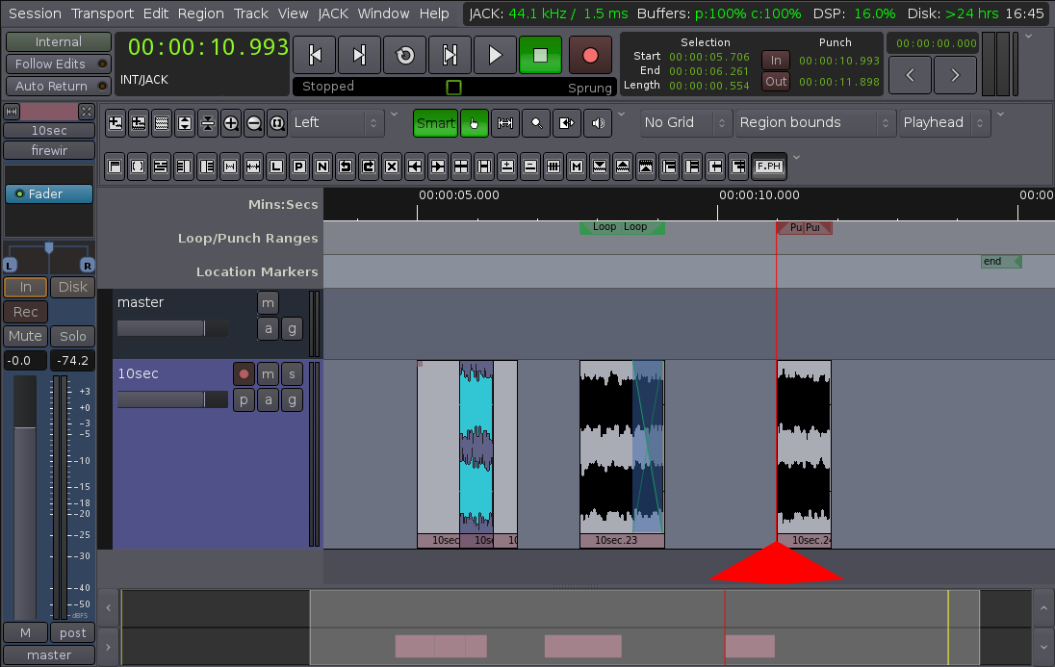Open the Left zoom focus dropdown

(x=336, y=123)
